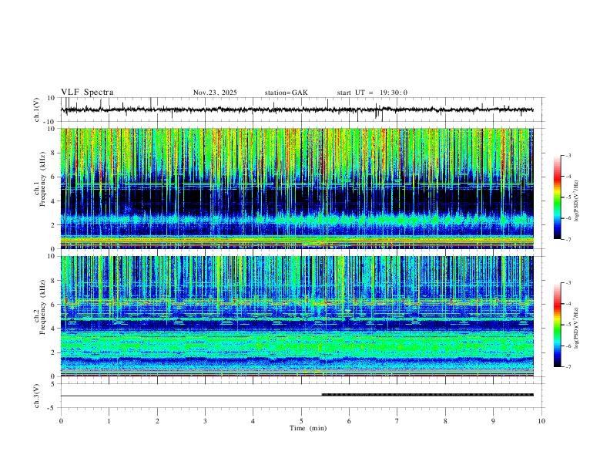Viewport: 610px width, 472px height.
Task: Click the "-7" value on the ch.2 color bar
Action: (x=568, y=367)
